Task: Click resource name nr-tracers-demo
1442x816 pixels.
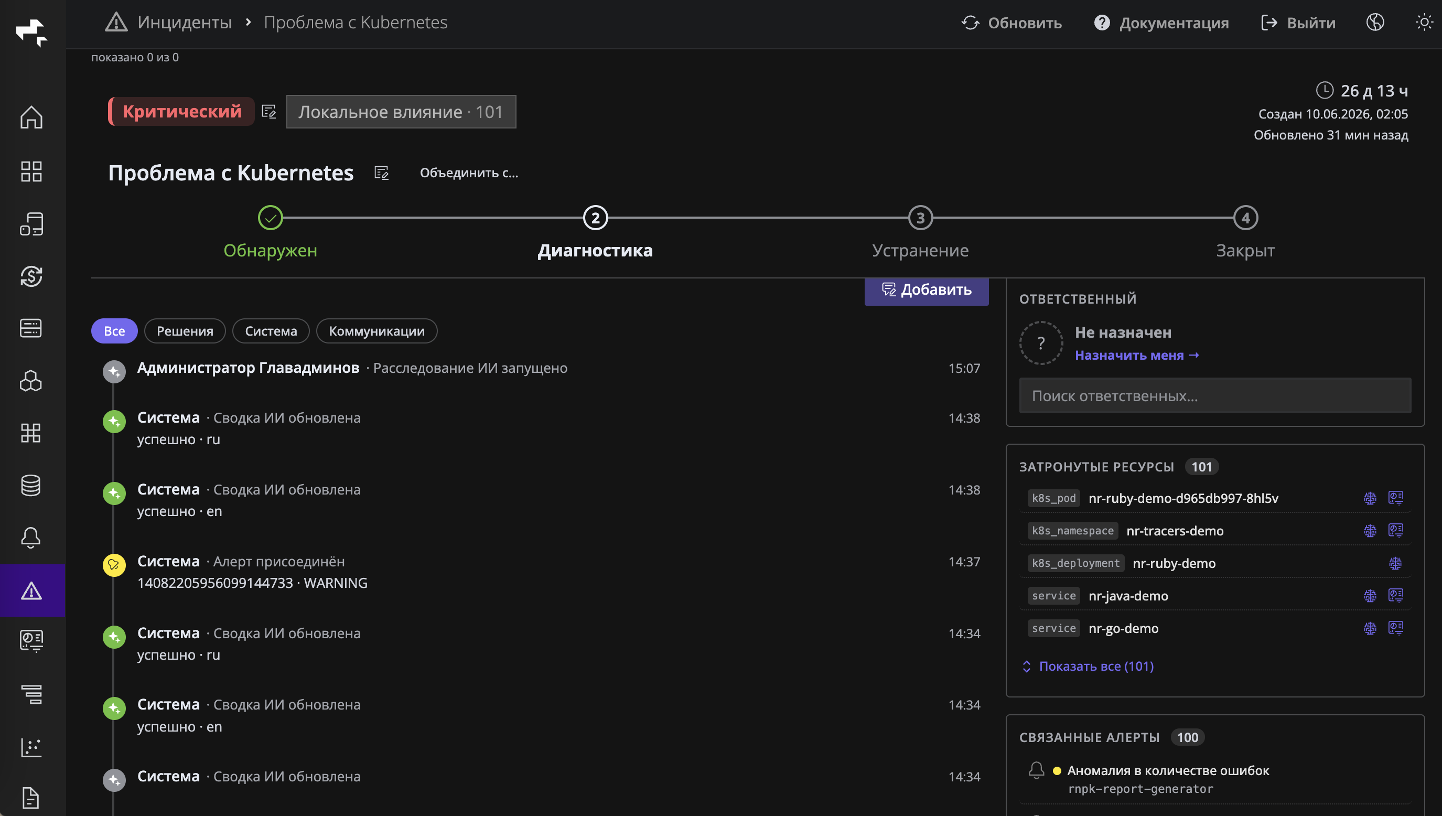Action: [1175, 530]
